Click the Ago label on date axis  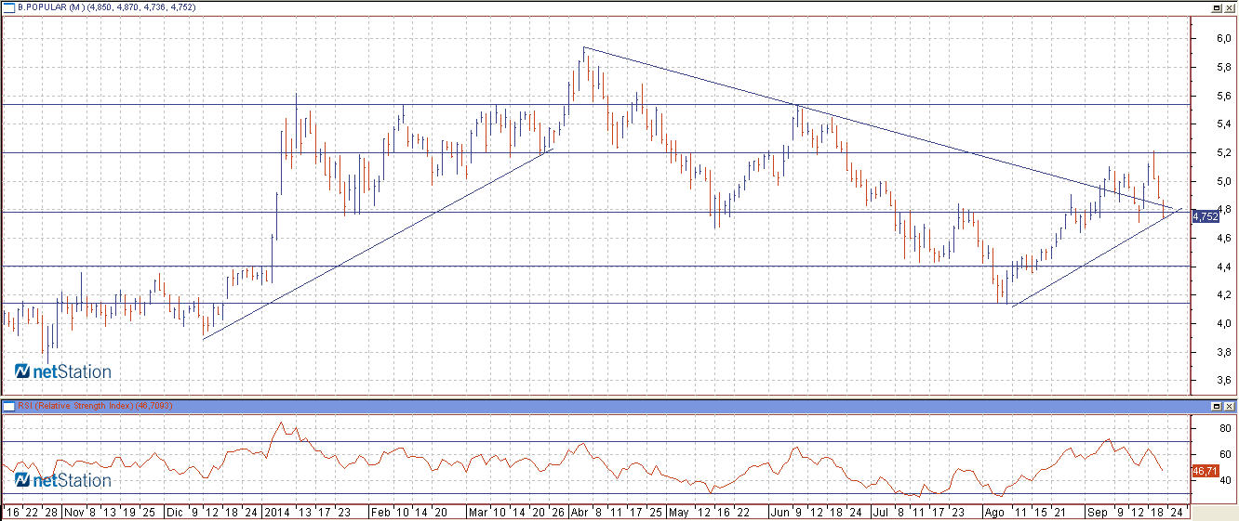click(x=995, y=512)
